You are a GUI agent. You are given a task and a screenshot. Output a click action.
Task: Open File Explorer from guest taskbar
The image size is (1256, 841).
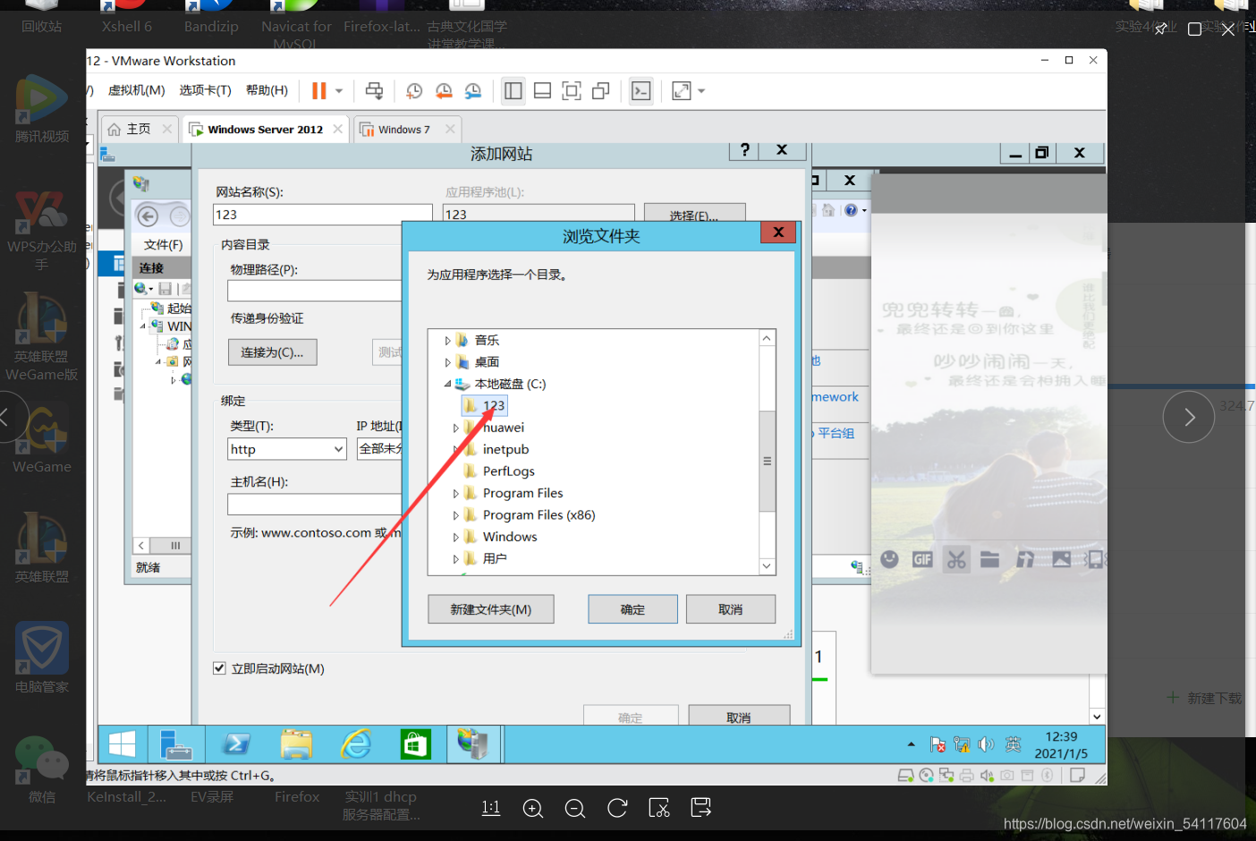pos(296,743)
